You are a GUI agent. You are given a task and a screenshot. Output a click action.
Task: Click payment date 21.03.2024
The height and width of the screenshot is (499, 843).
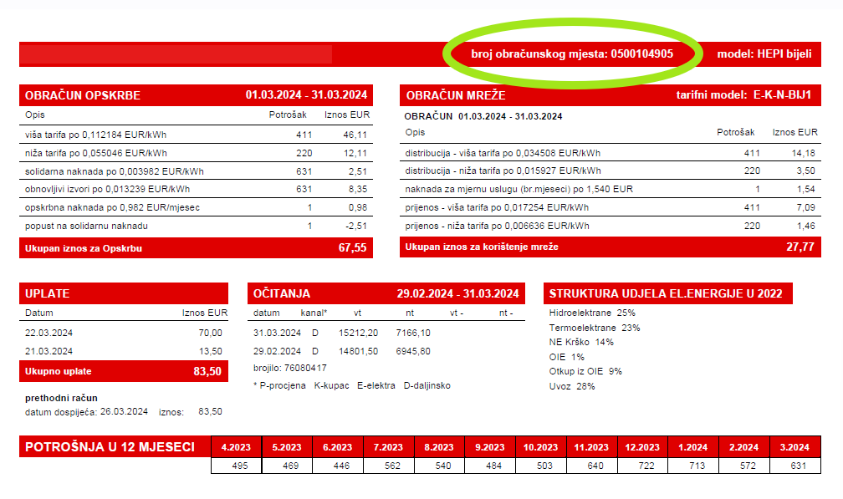click(49, 351)
